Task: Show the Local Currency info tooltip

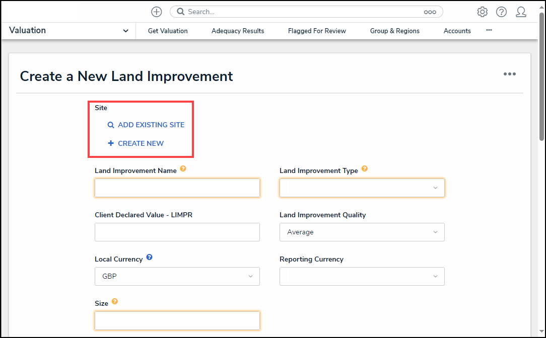Action: pyautogui.click(x=149, y=257)
